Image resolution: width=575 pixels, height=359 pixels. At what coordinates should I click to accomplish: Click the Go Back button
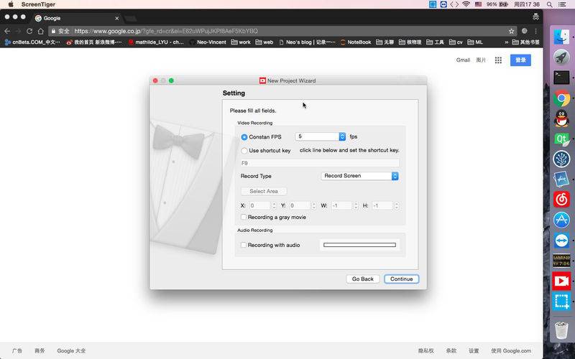(x=363, y=279)
